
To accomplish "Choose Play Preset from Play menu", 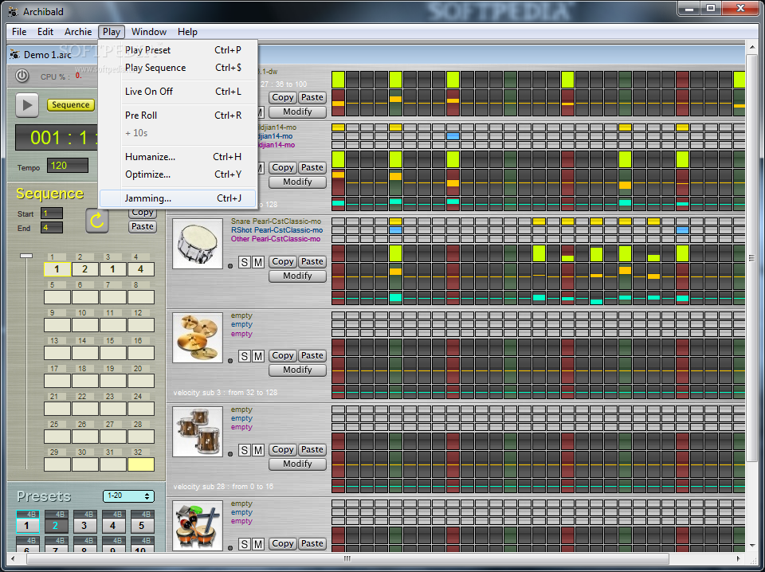I will [x=178, y=49].
